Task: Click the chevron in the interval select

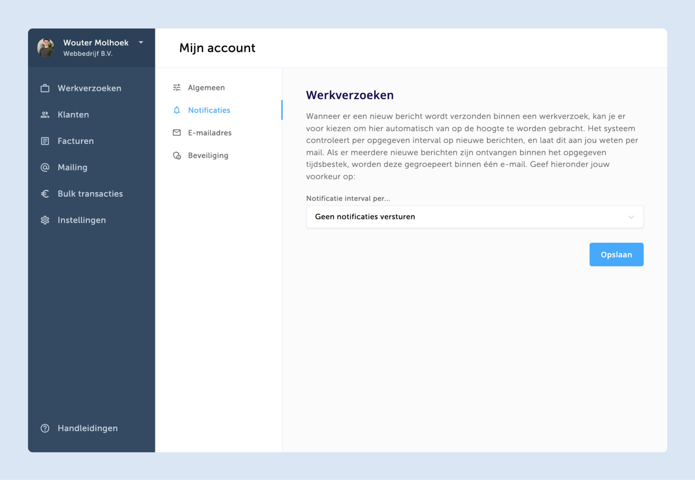Action: (x=631, y=217)
